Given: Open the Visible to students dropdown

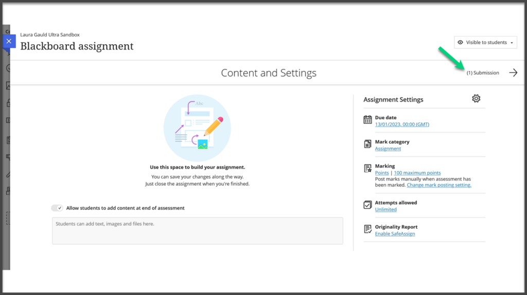Looking at the screenshot, I should 485,42.
